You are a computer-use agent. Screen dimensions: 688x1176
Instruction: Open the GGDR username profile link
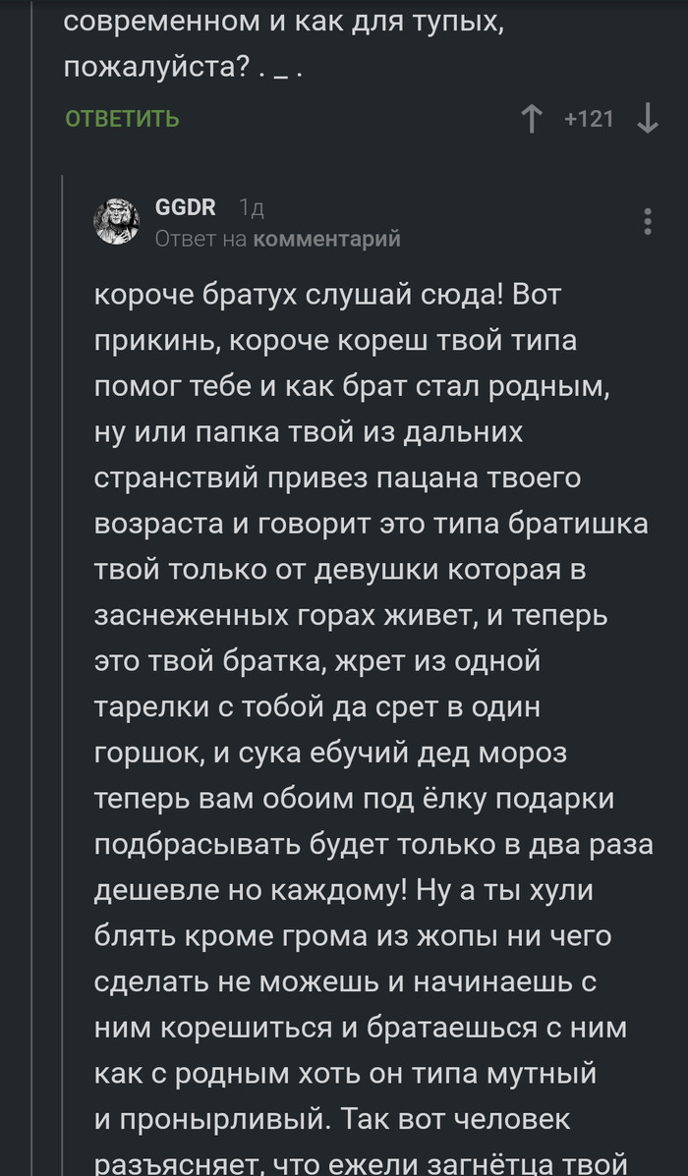(x=186, y=206)
